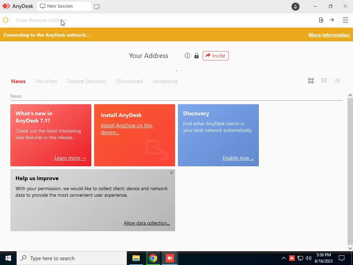This screenshot has width=353, height=265.
Task: Click the address info icon
Action: click(187, 56)
